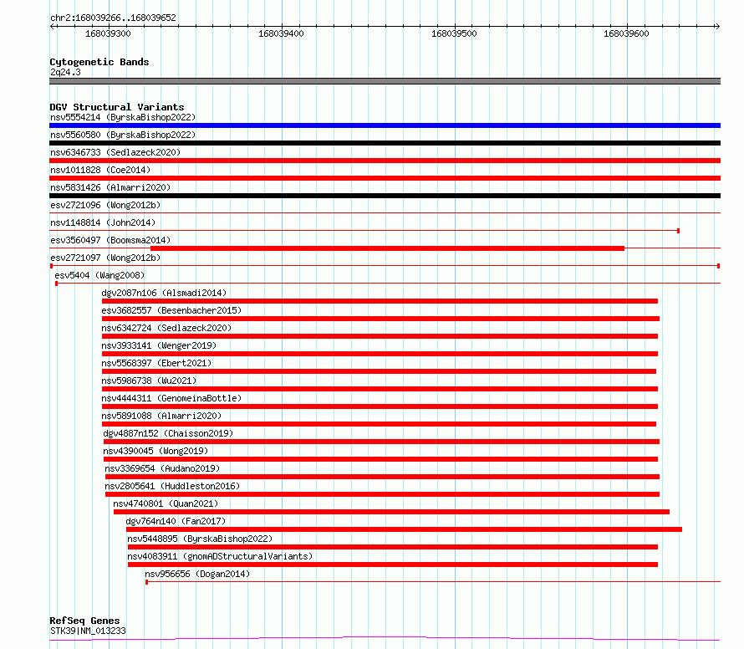Click the nsv6346733 (Sedlazeck2020) label

pos(115,152)
